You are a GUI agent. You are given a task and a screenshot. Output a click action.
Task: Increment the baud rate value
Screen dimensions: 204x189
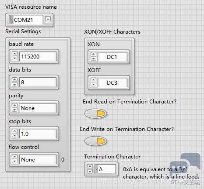pyautogui.click(x=14, y=54)
